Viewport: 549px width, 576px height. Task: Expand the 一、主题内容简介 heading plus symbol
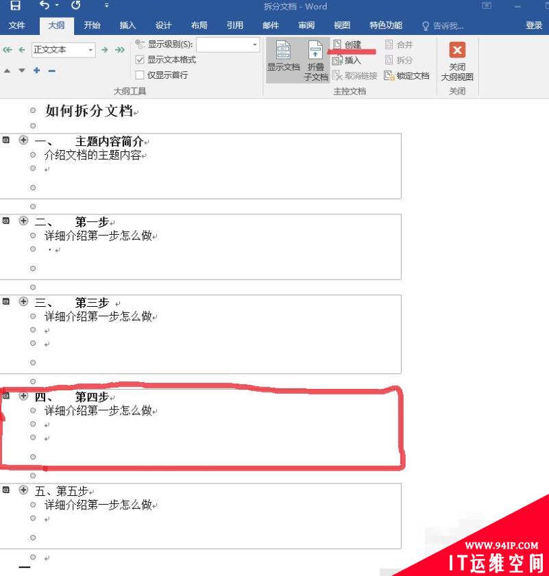(x=23, y=140)
